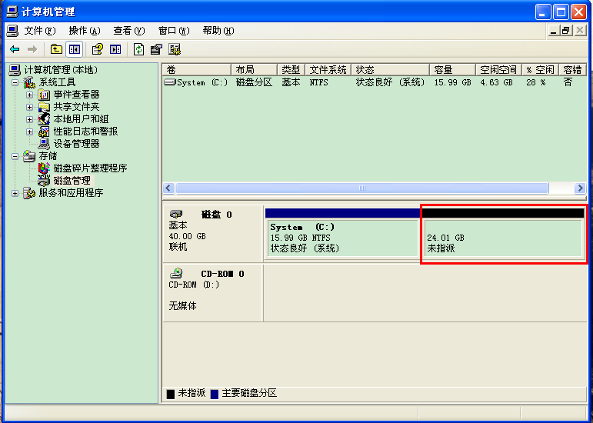Collapse the 系统工具 tree node

coord(15,82)
